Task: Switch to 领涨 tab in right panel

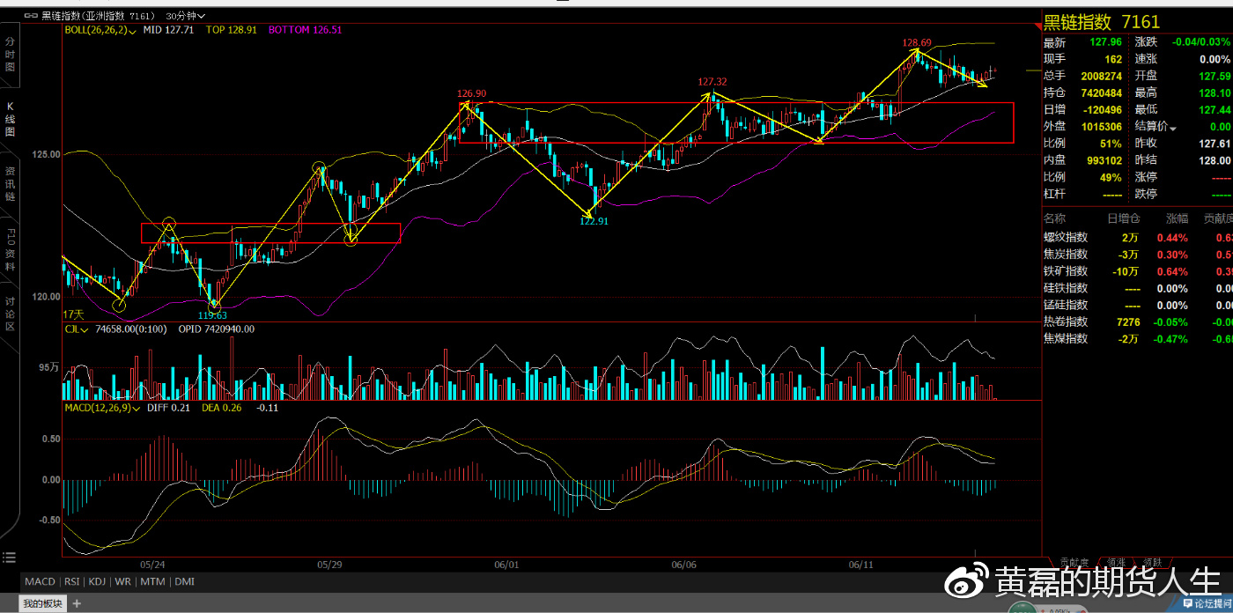Action: click(1115, 561)
